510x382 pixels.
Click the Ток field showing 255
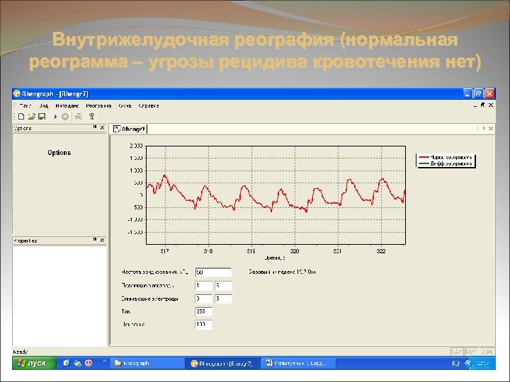(203, 311)
